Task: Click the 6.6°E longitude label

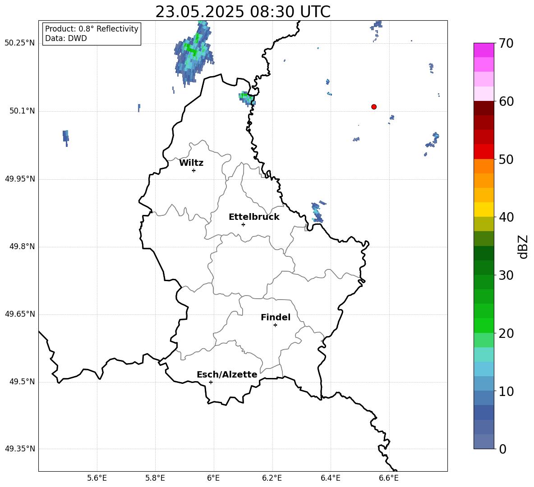Action: [x=389, y=478]
